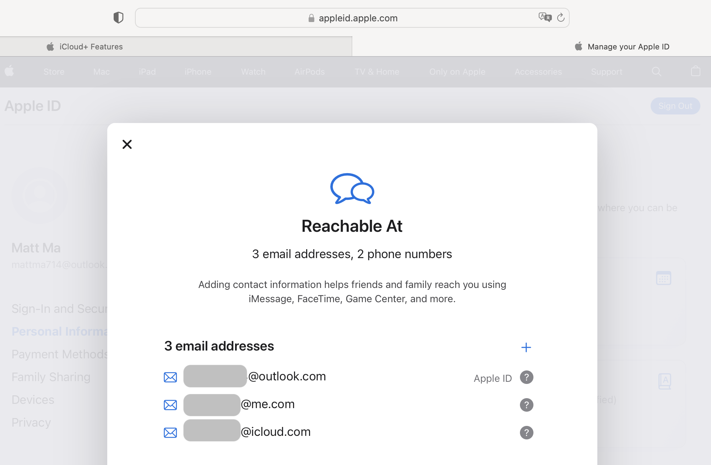Open Devices in the sidebar
The image size is (711, 465).
click(x=33, y=400)
